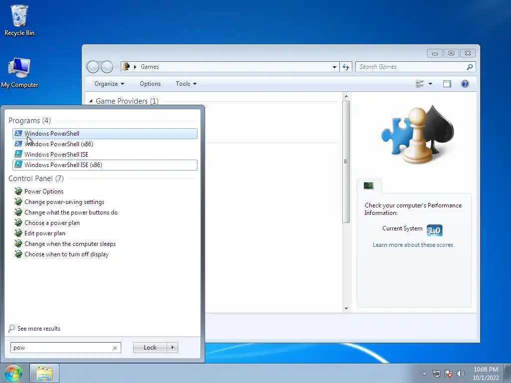Click Show desktop button on the taskbar

[508, 374]
